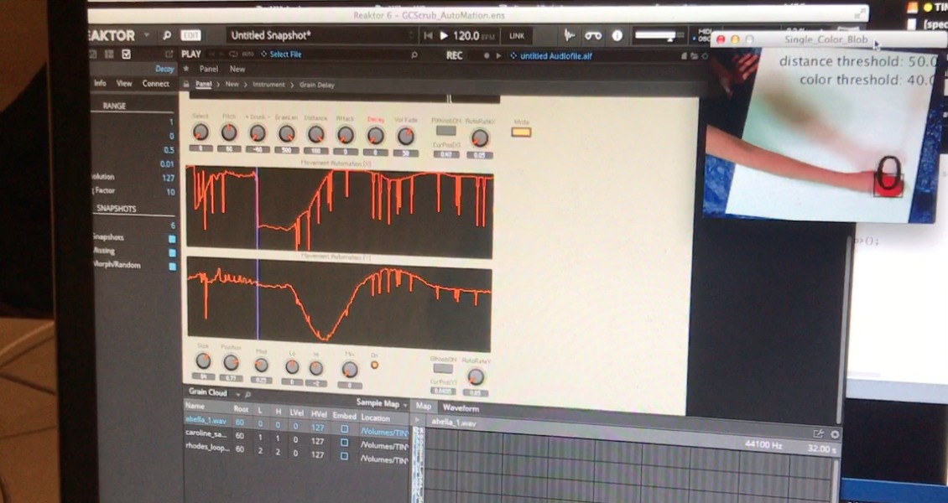Image resolution: width=948 pixels, height=503 pixels.
Task: Click the Size knob
Action: (x=203, y=361)
